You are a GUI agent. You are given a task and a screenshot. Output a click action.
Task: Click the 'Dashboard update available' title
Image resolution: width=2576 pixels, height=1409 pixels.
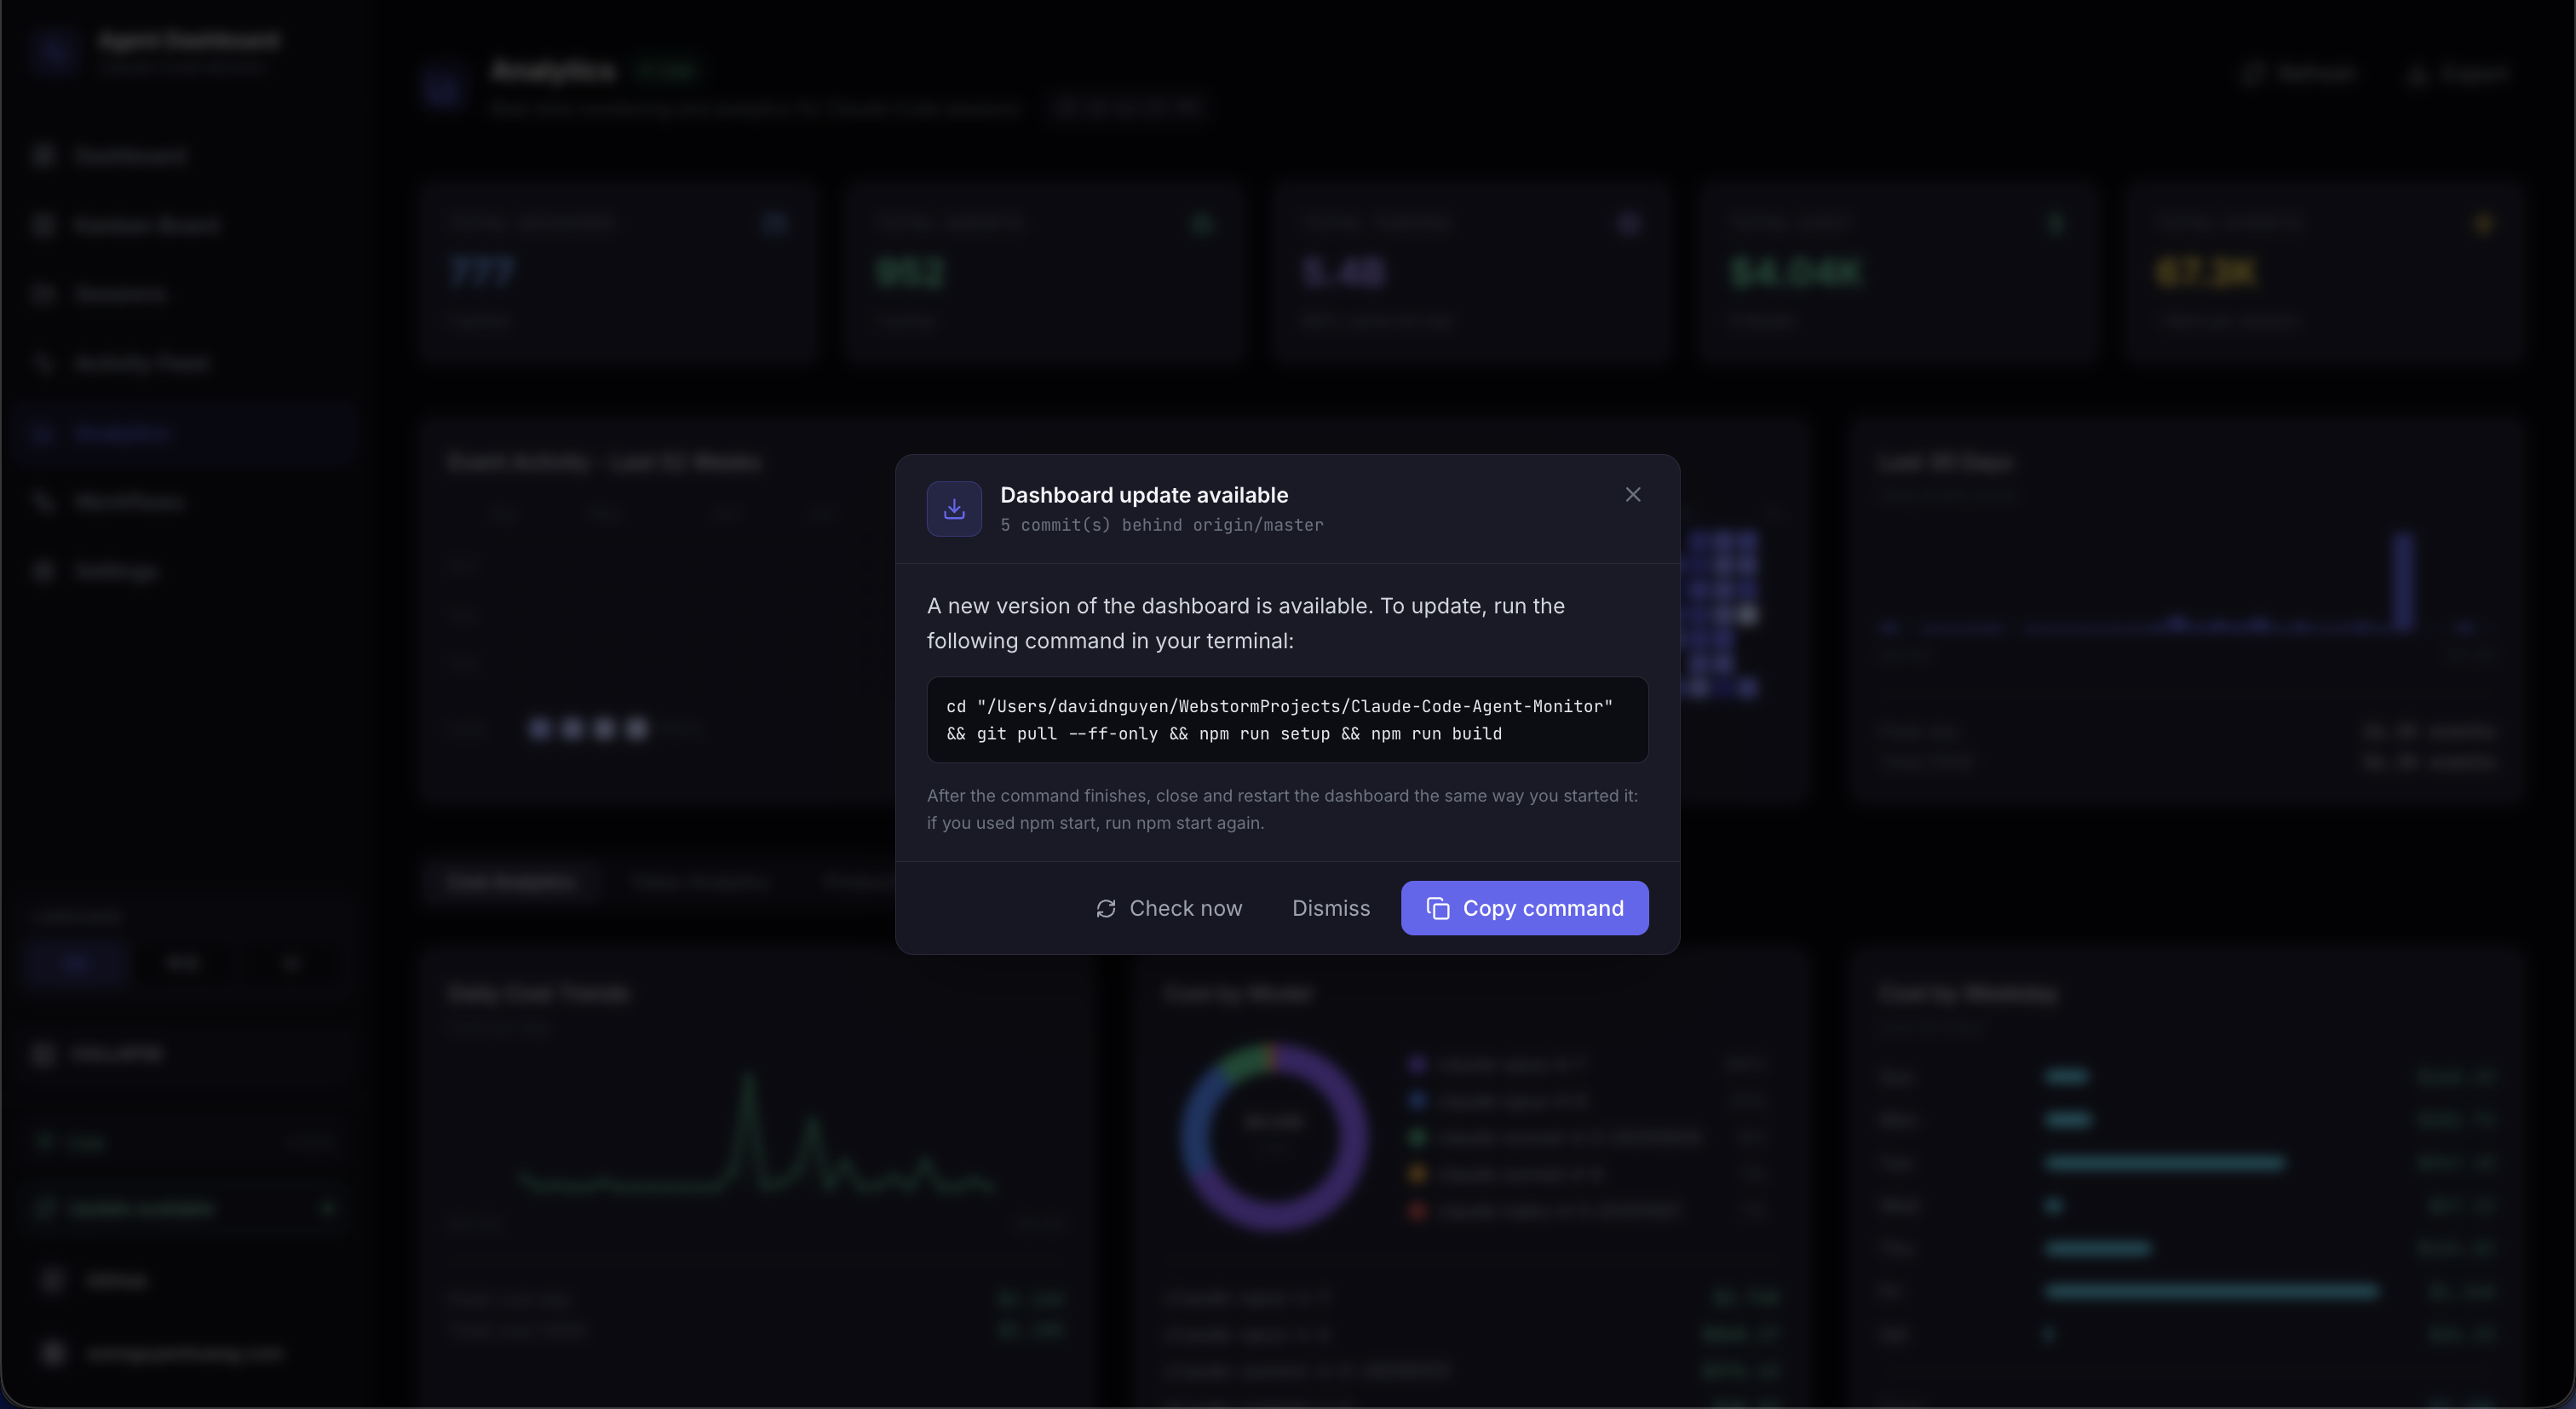[1144, 495]
